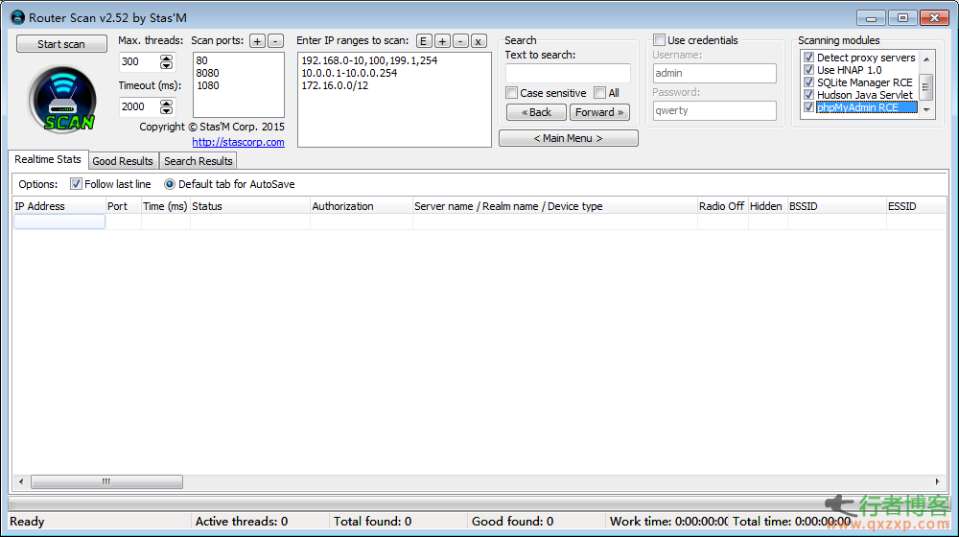Image resolution: width=959 pixels, height=537 pixels.
Task: Click the Password field
Action: click(x=714, y=110)
